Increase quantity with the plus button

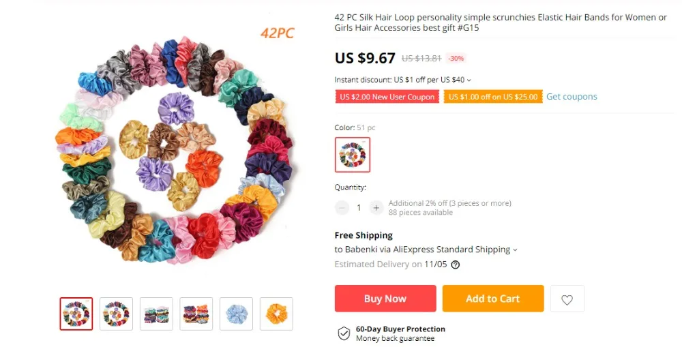tap(376, 208)
